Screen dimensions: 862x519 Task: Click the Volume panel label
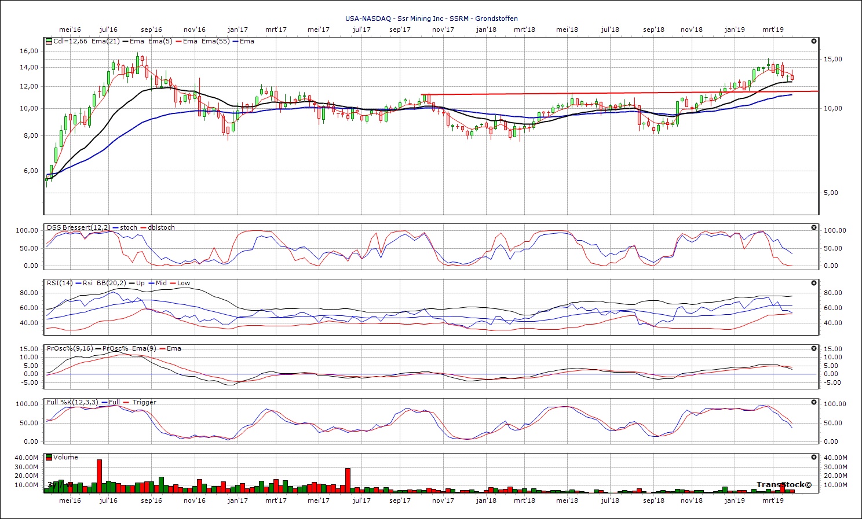click(65, 457)
